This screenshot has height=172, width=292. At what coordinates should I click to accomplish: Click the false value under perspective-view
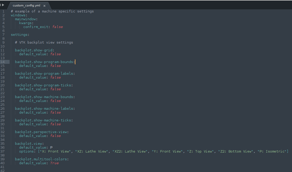click(x=55, y=136)
